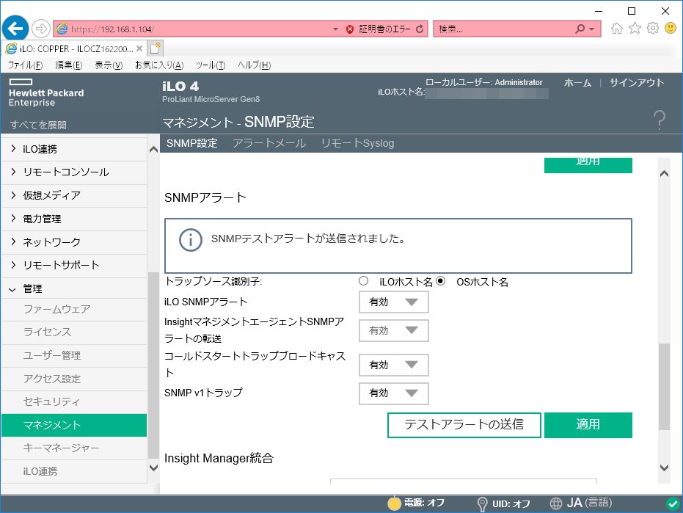Open the ツール(T) menu

211,65
